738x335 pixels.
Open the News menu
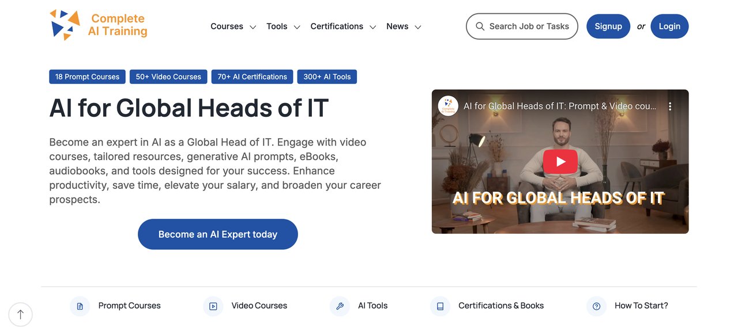(x=397, y=26)
